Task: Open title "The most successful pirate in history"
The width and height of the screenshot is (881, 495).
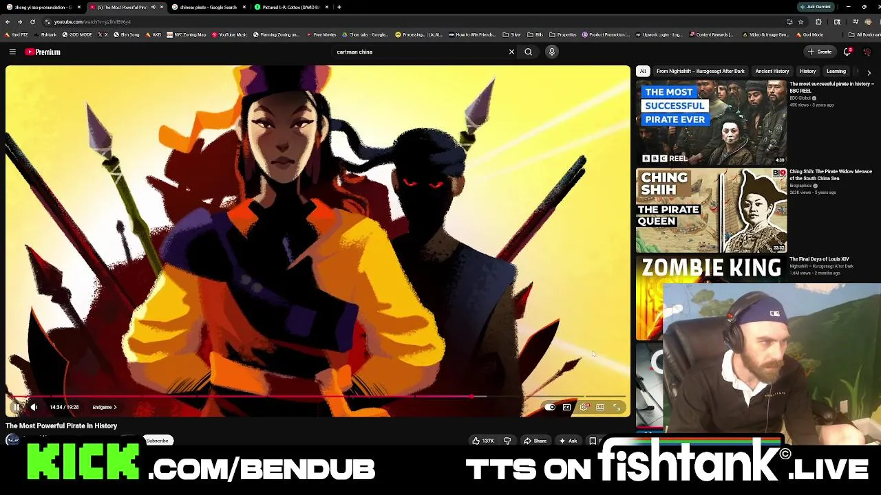Action: [x=831, y=87]
